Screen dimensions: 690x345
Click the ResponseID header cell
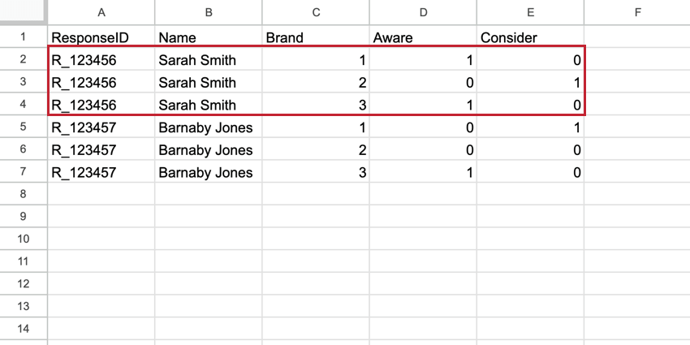point(101,37)
